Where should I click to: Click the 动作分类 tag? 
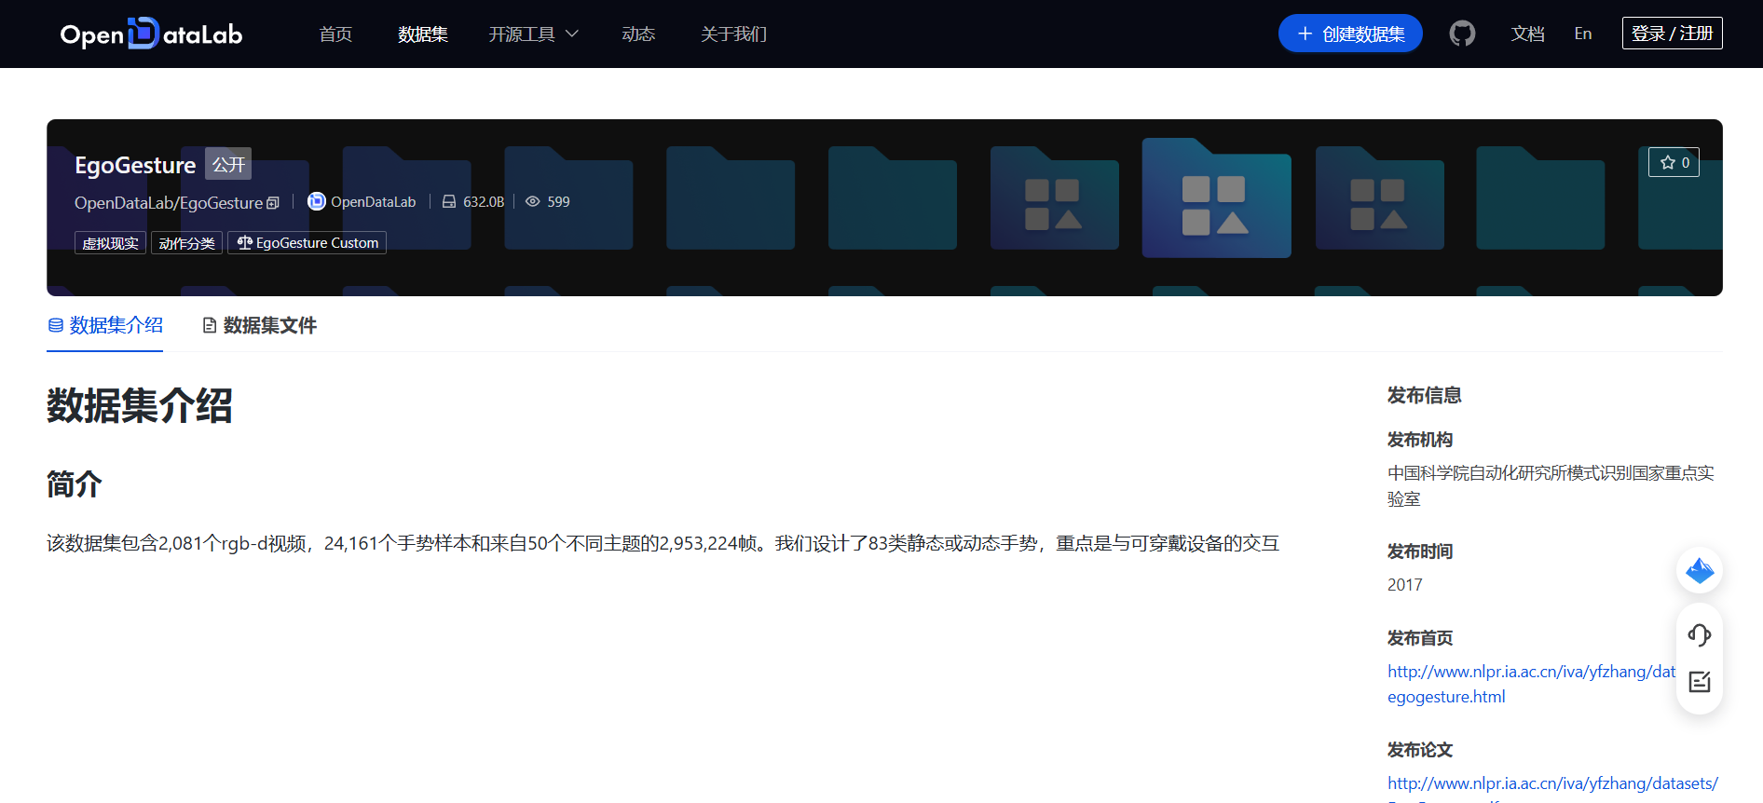pos(186,243)
